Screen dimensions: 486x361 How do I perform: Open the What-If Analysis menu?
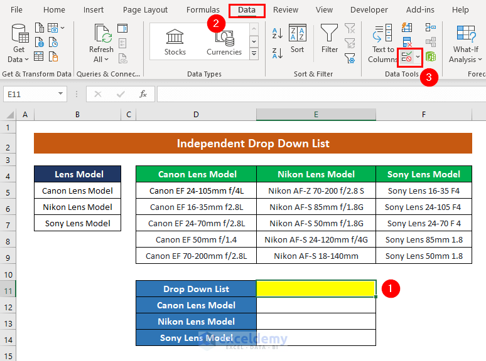465,44
